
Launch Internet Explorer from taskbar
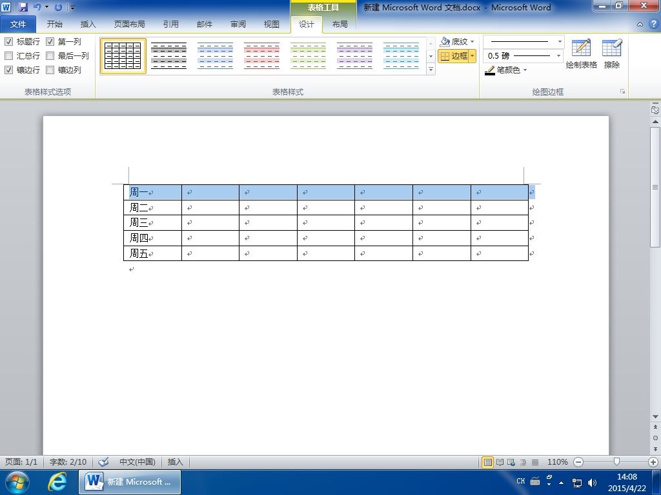[x=57, y=482]
